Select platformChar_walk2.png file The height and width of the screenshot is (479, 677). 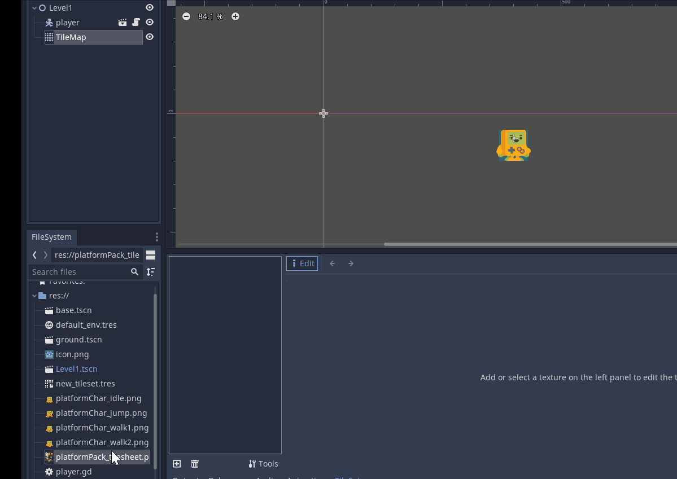102,442
